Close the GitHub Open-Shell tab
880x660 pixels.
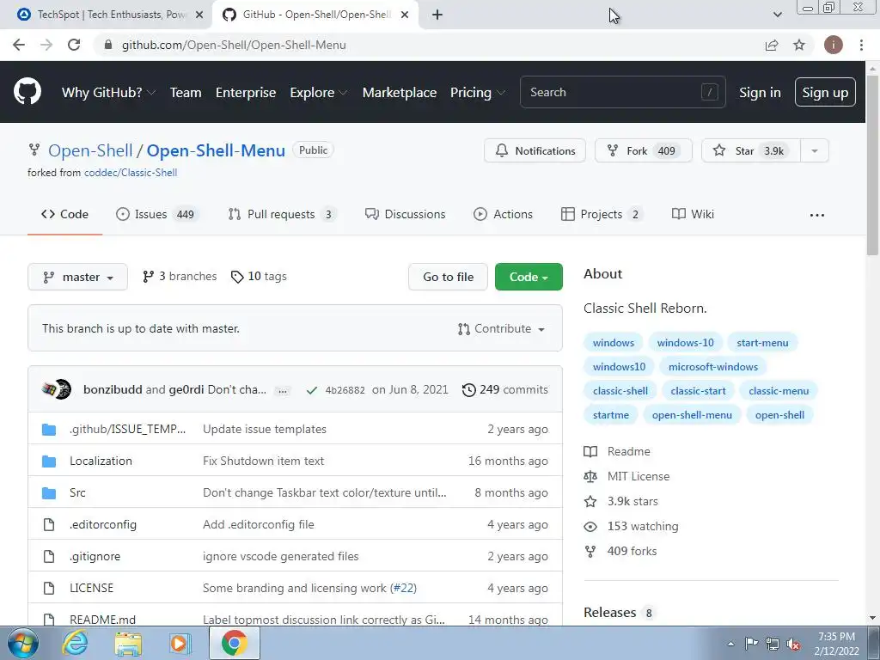coord(405,15)
